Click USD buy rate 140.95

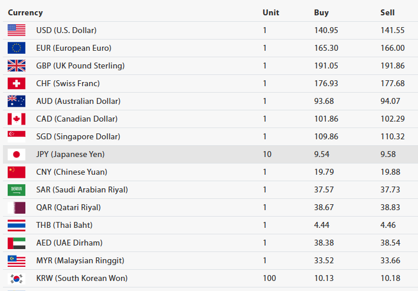coord(326,30)
